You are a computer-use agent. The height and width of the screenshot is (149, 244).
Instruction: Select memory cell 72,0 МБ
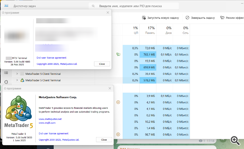[x=148, y=48]
